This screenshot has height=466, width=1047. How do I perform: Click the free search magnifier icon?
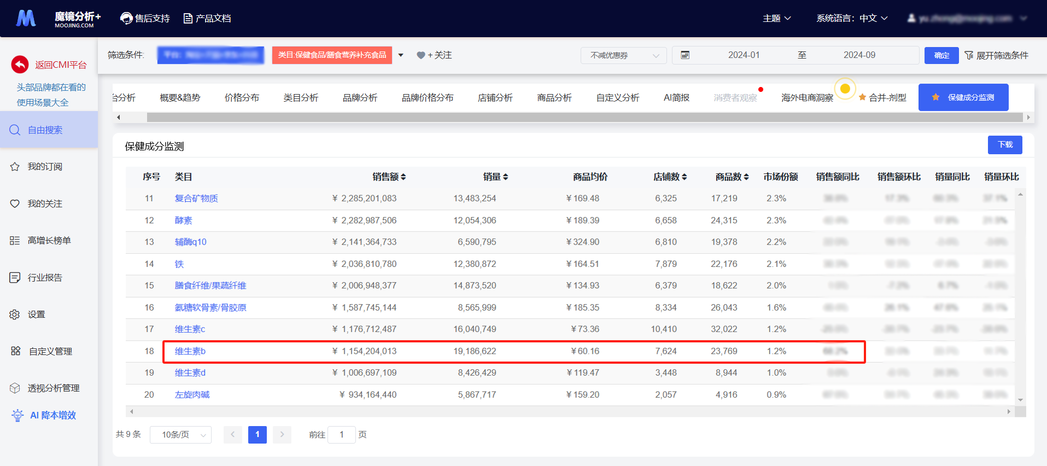point(15,130)
